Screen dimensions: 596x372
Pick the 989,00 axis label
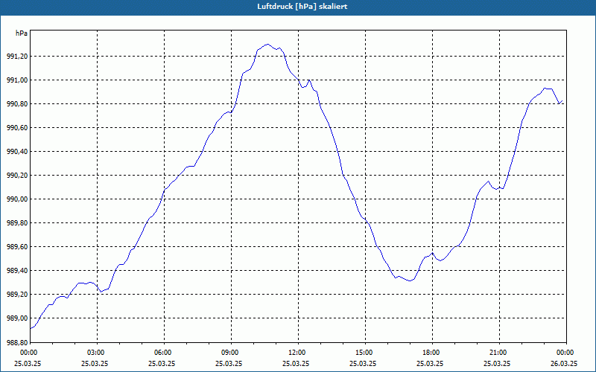pos(17,318)
